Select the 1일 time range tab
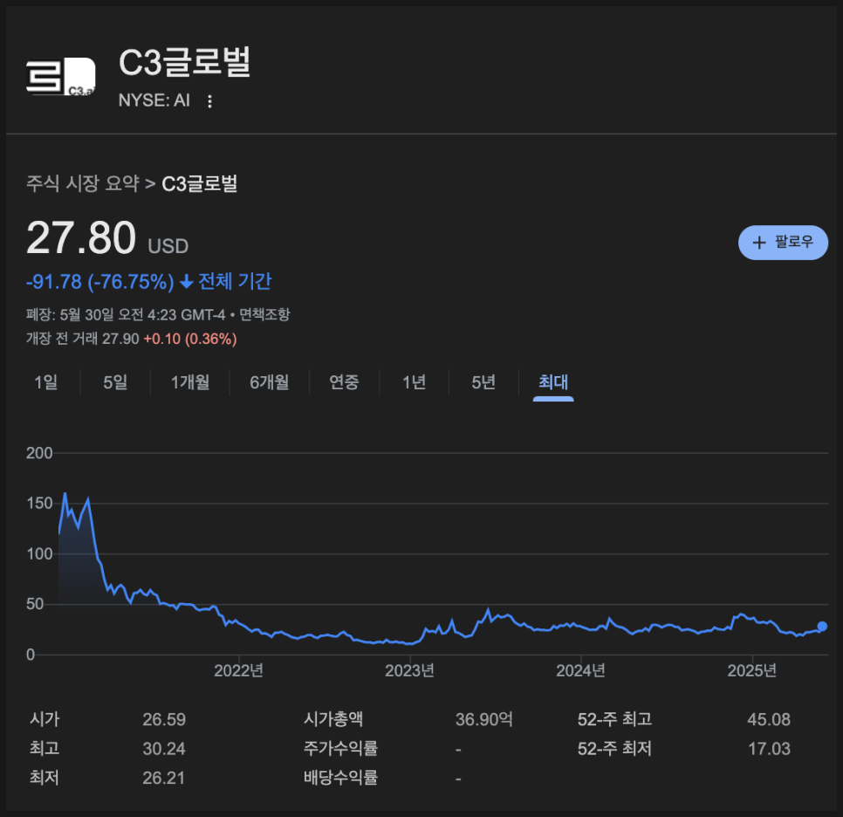The image size is (843, 817). (x=45, y=382)
